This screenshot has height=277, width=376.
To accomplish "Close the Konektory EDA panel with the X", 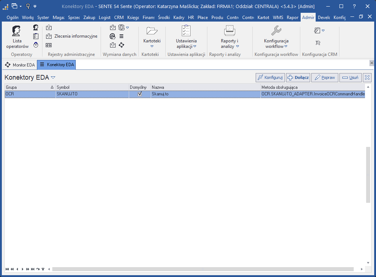I will click(367, 77).
